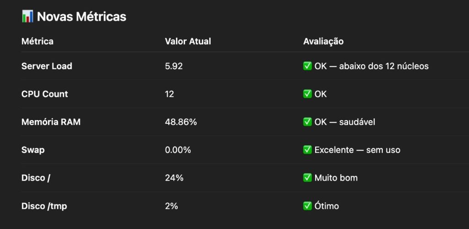Click the green check in Disco / row
This screenshot has height=229, width=469.
[x=307, y=177]
